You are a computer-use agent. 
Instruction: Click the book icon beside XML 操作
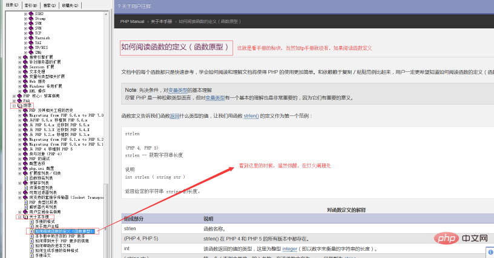pos(25,91)
